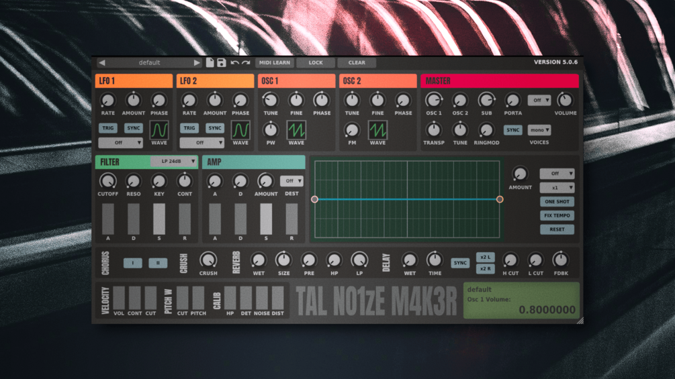Save the preset with floppy disk icon
Screen dimensions: 675x379
pos(221,62)
